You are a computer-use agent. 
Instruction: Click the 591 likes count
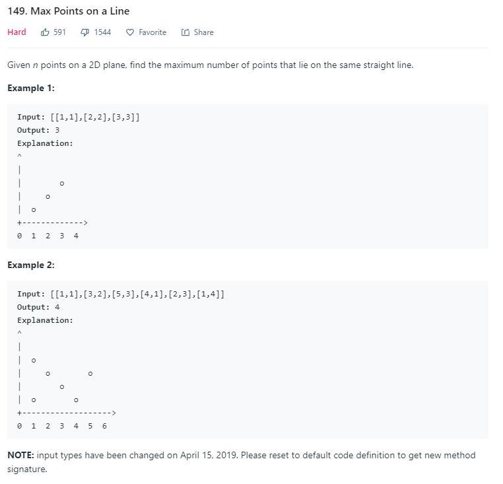(59, 32)
